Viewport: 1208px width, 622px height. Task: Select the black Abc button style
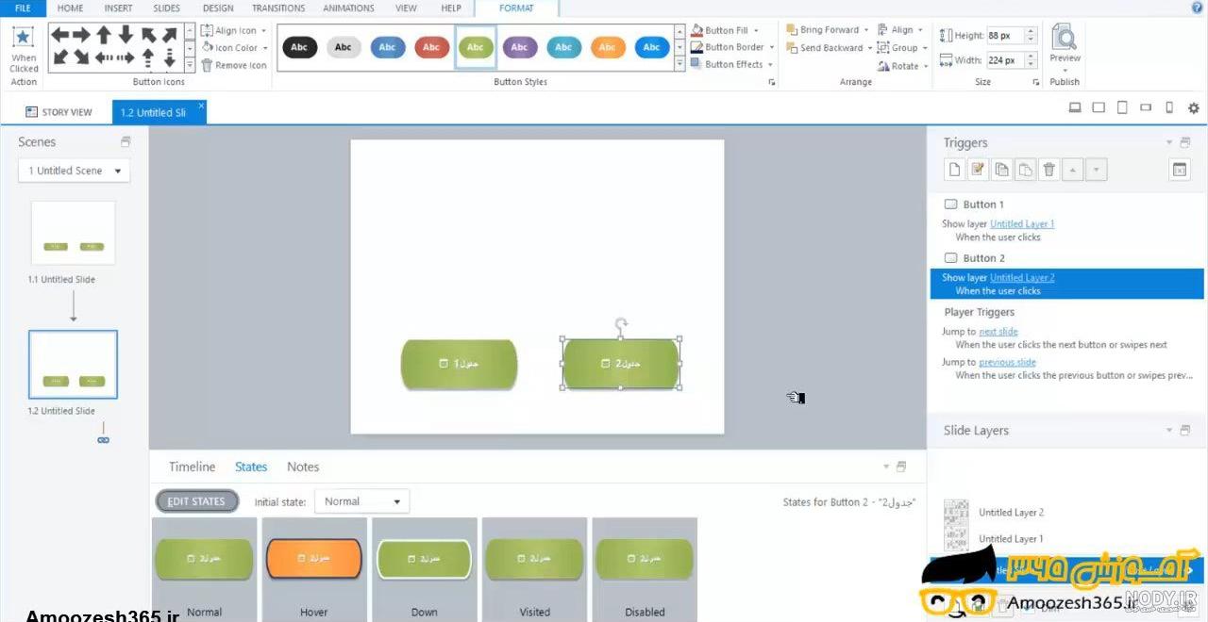299,47
